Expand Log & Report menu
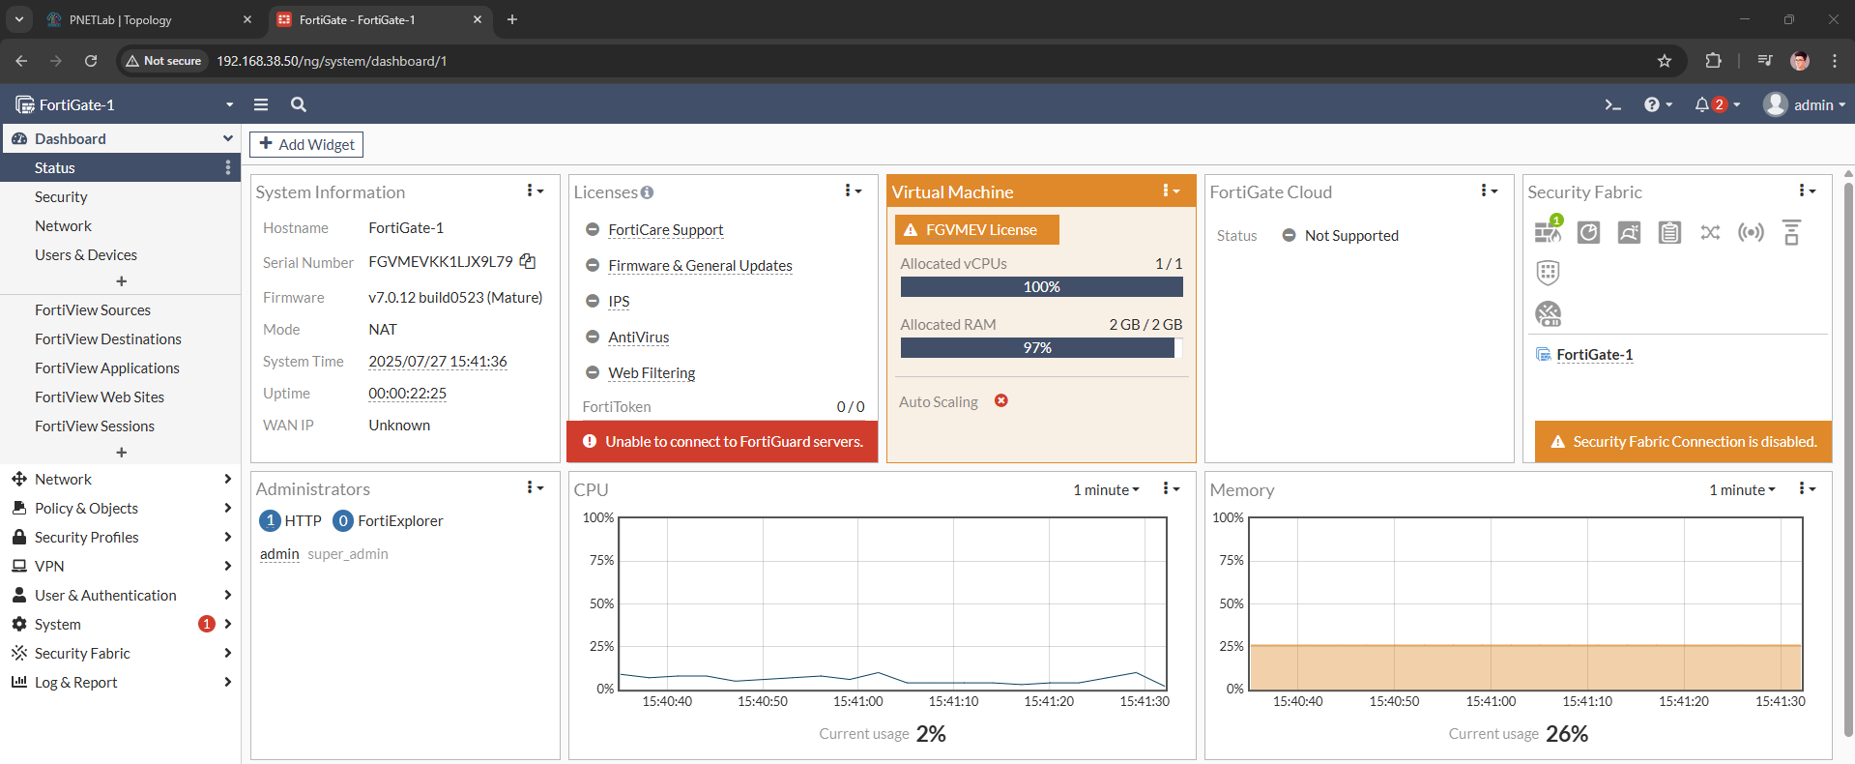This screenshot has width=1855, height=764. 120,682
